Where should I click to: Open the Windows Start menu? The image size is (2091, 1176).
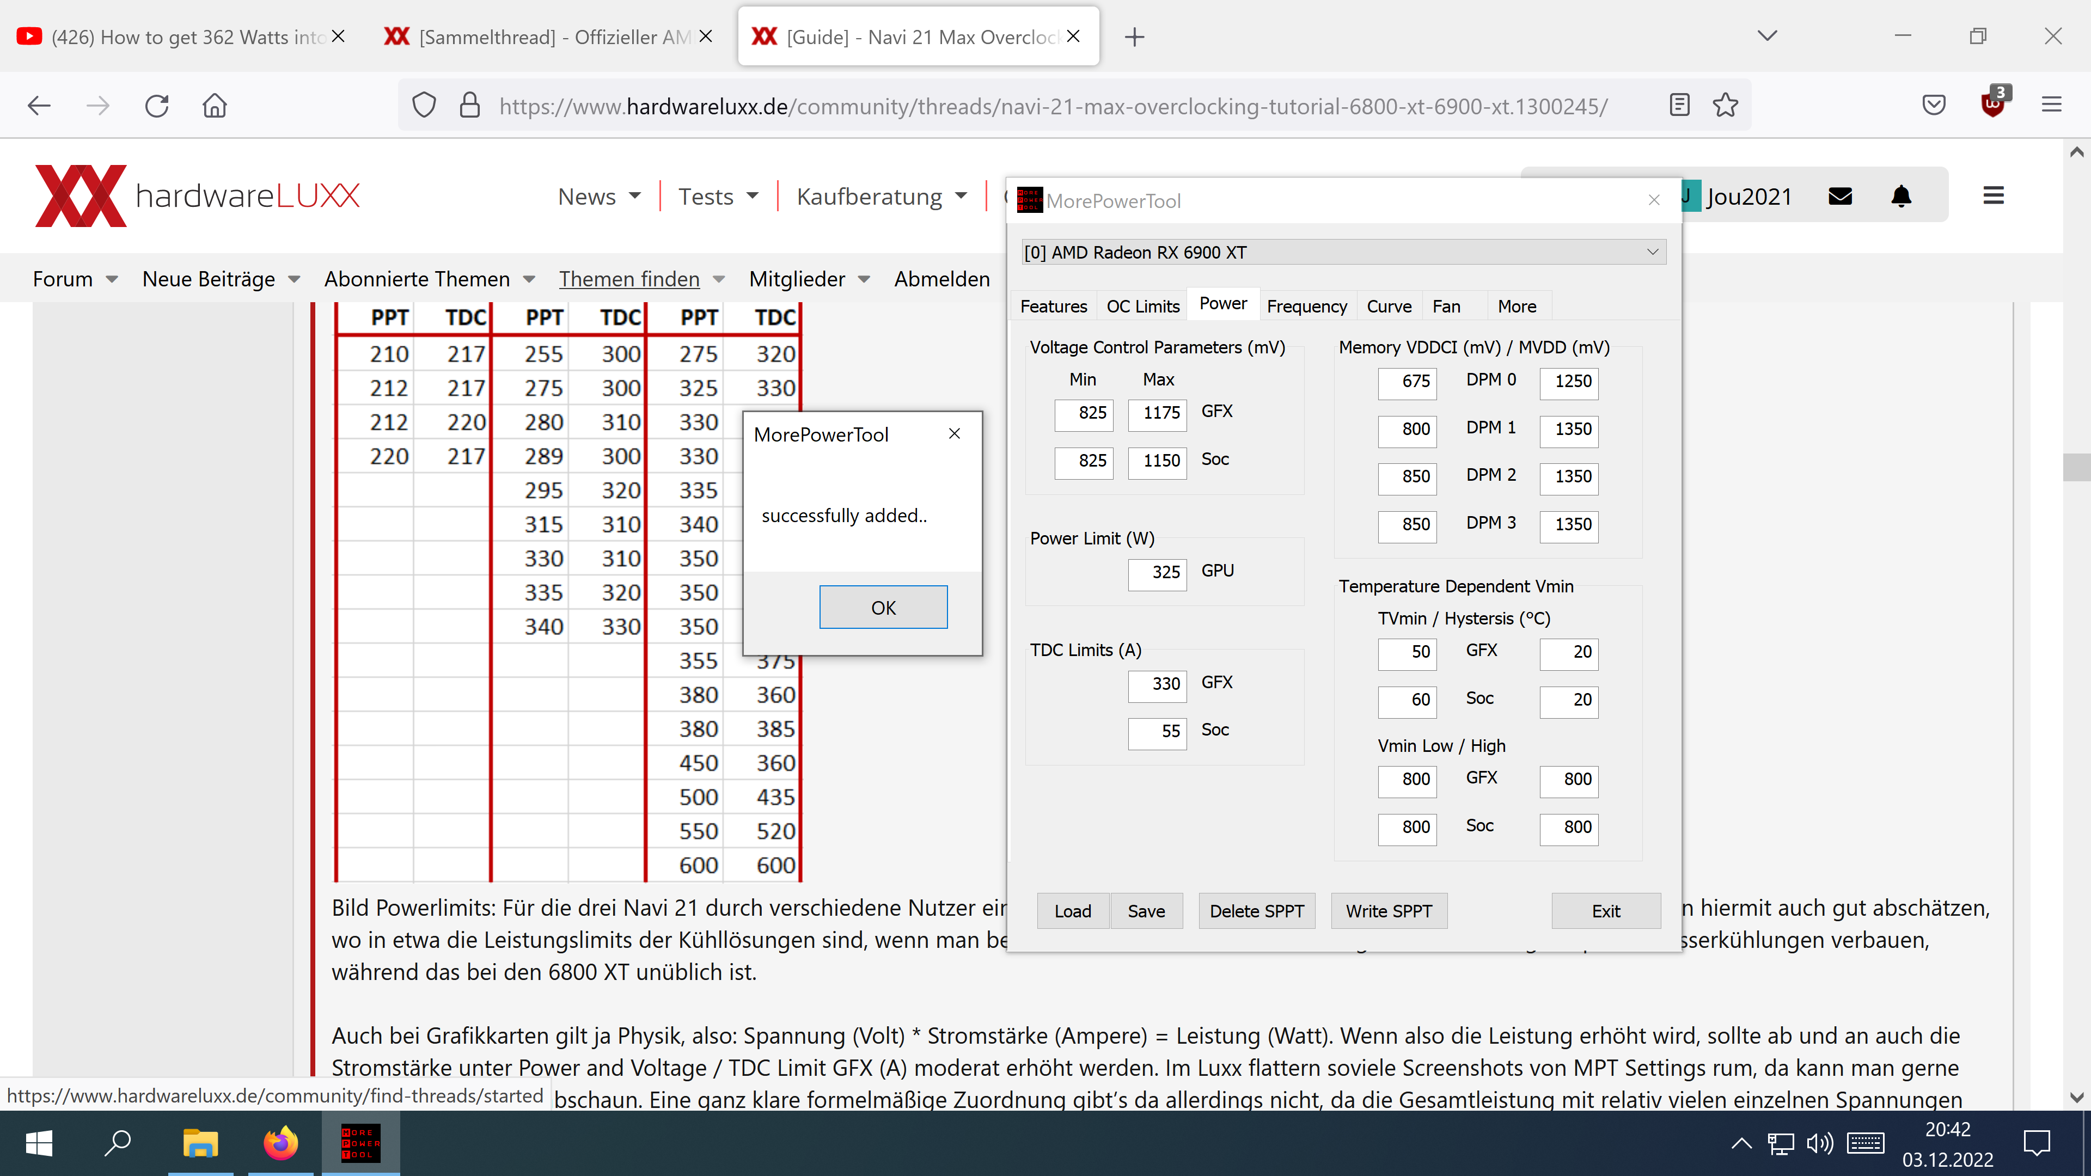[38, 1143]
